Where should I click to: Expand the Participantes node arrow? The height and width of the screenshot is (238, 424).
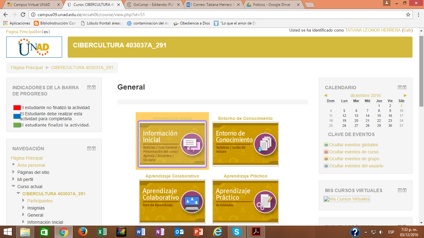coord(23,201)
